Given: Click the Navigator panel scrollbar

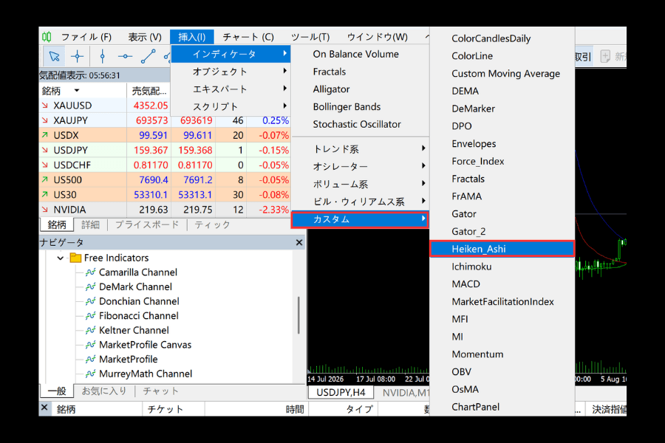Looking at the screenshot, I should click(299, 315).
